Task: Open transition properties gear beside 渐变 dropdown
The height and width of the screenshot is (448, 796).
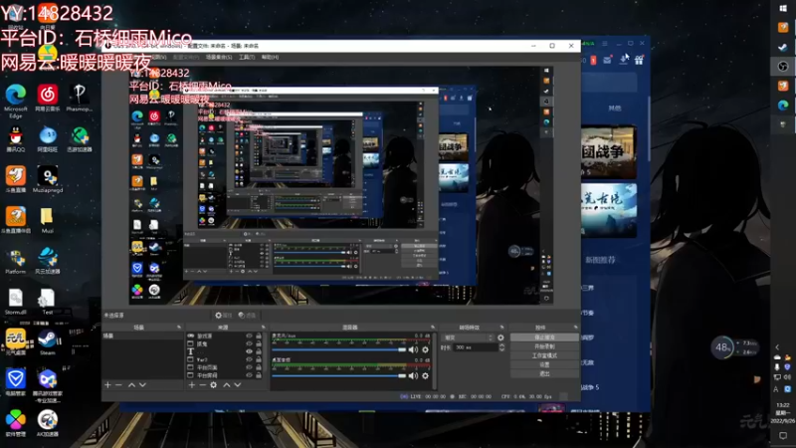Action: pyautogui.click(x=500, y=337)
